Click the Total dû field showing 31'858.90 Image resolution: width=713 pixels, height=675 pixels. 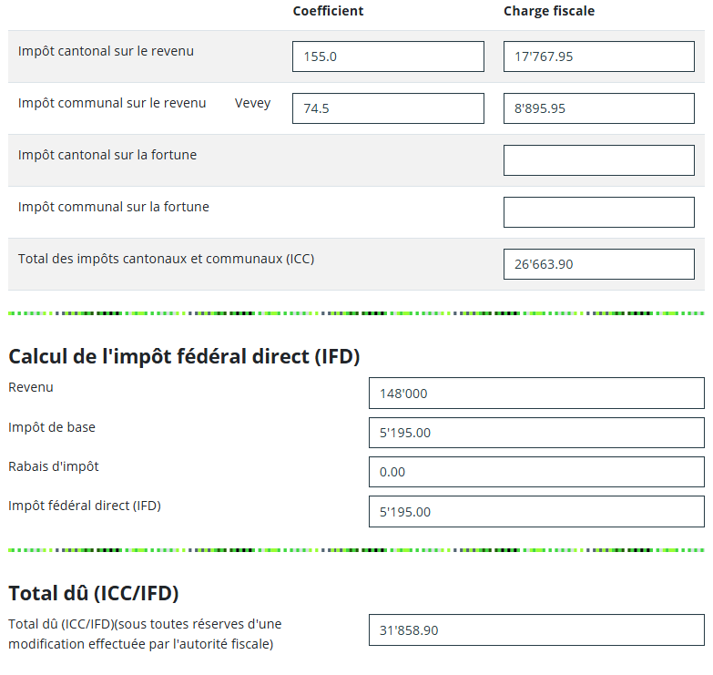[536, 630]
